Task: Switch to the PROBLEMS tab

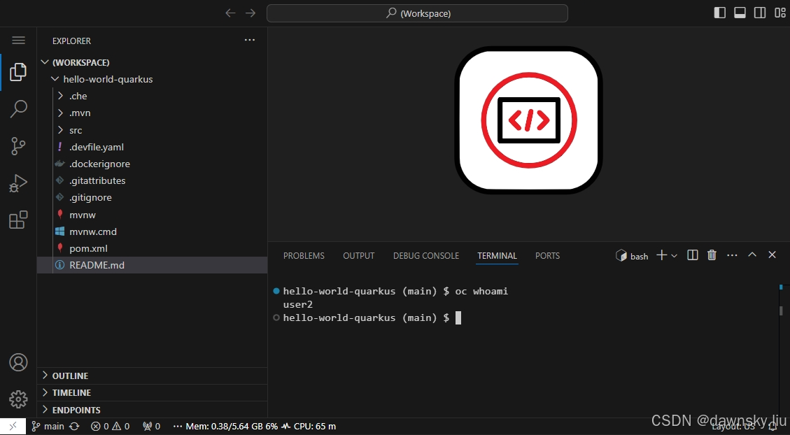Action: pos(304,256)
